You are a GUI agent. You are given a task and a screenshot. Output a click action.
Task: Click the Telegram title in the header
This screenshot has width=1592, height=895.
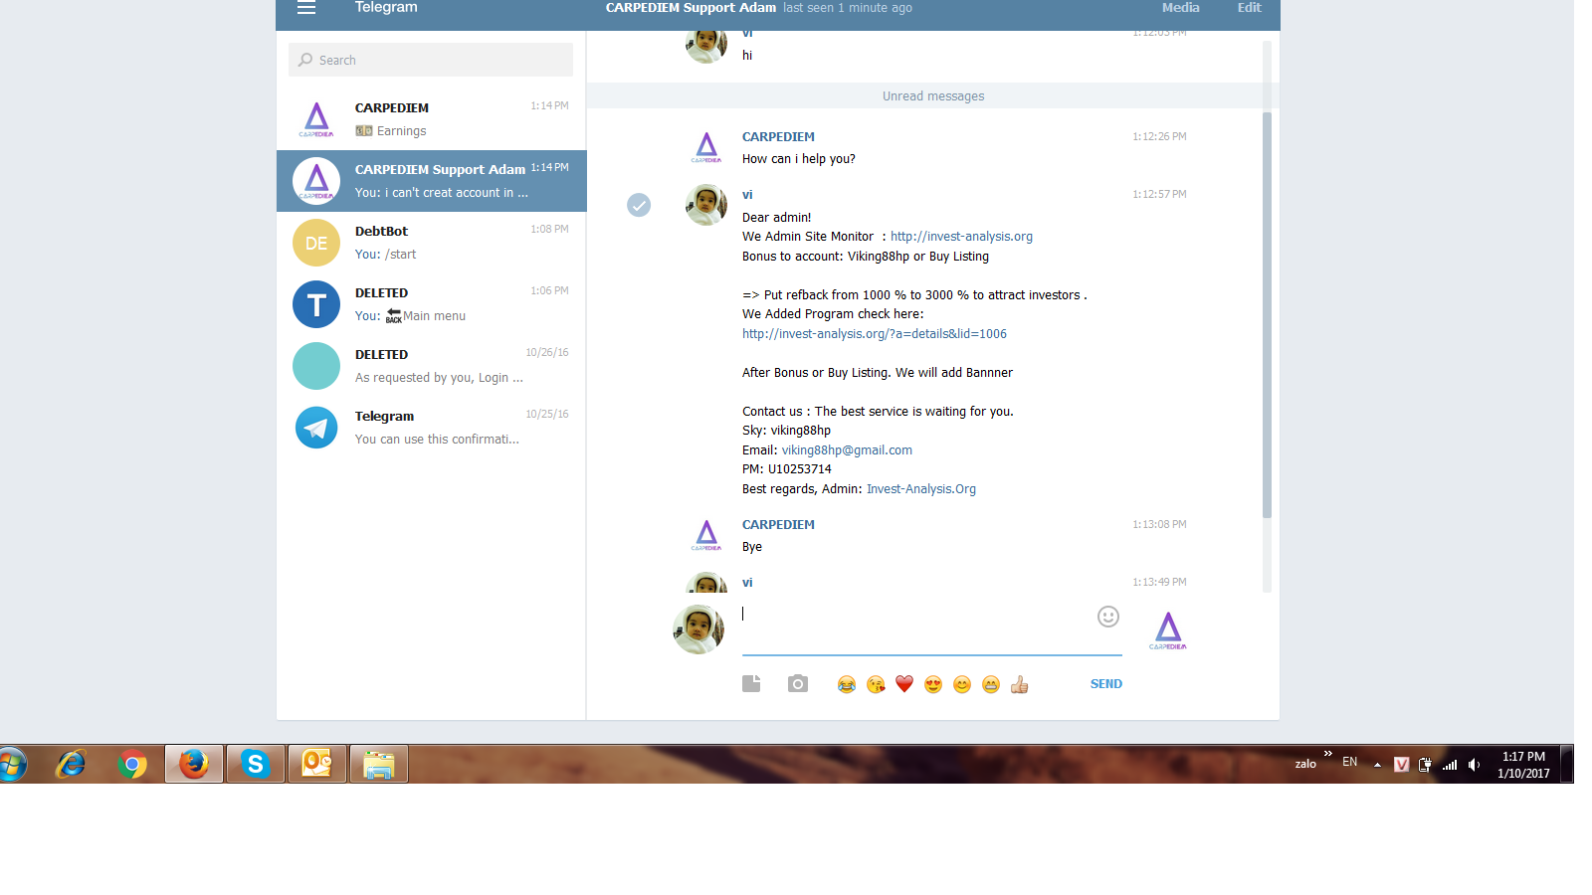tap(386, 8)
